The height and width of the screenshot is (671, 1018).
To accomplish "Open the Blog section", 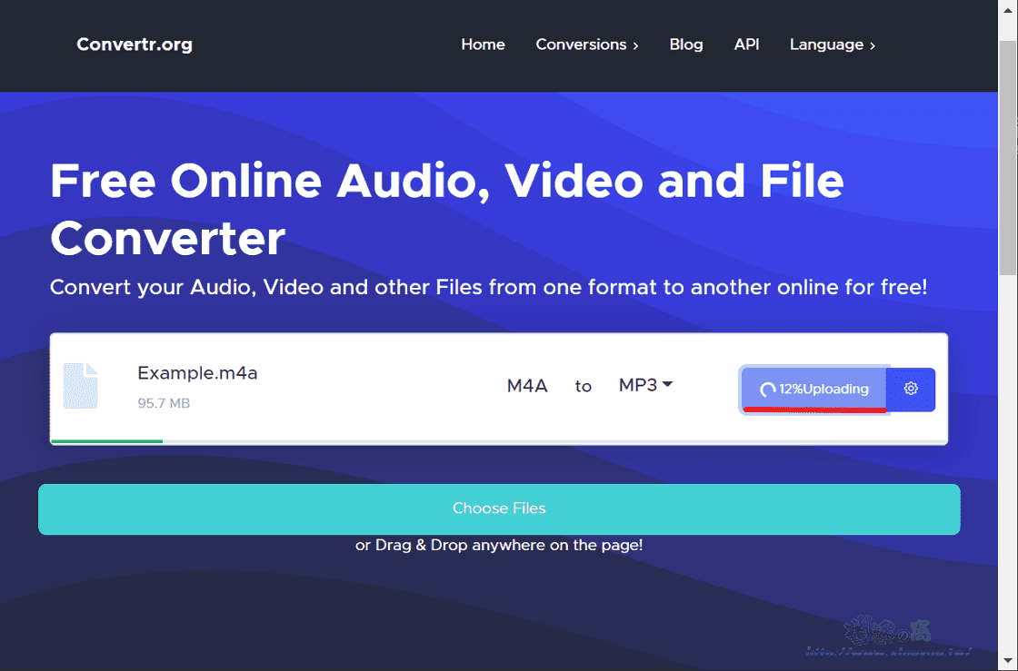I will coord(686,44).
